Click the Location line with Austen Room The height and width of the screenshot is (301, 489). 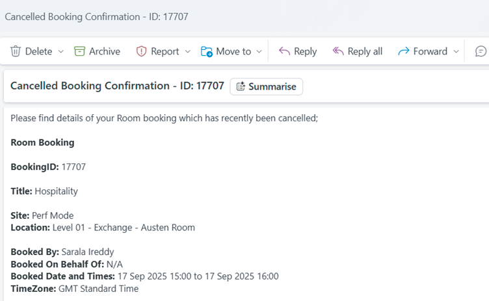pyautogui.click(x=103, y=228)
